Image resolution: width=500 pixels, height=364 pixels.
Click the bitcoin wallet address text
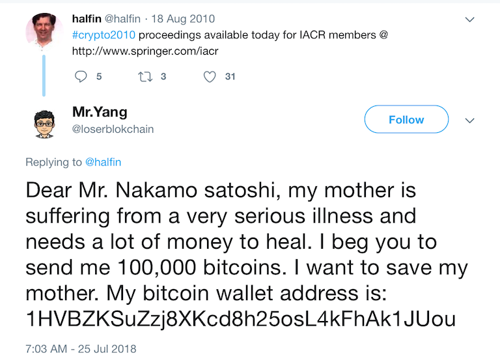click(241, 319)
